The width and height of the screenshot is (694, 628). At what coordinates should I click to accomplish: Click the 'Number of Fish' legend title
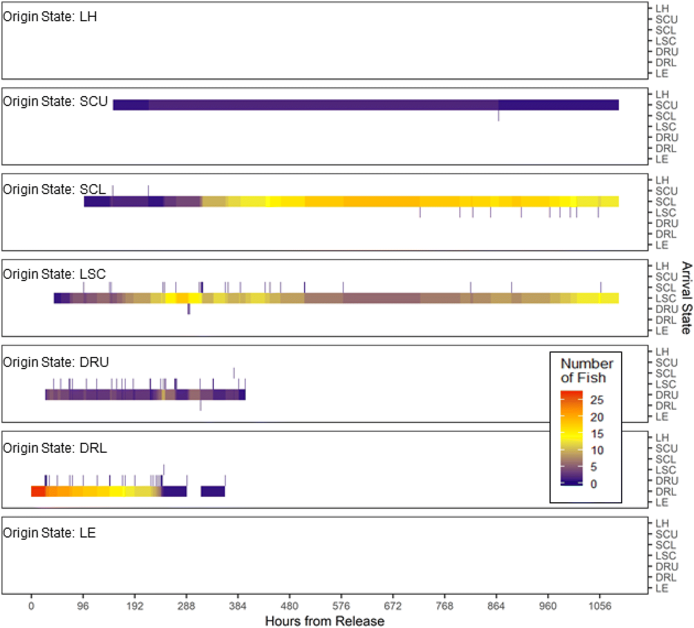[587, 371]
